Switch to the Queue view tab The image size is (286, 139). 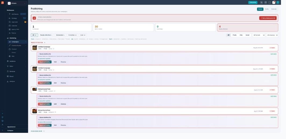coord(260,9)
